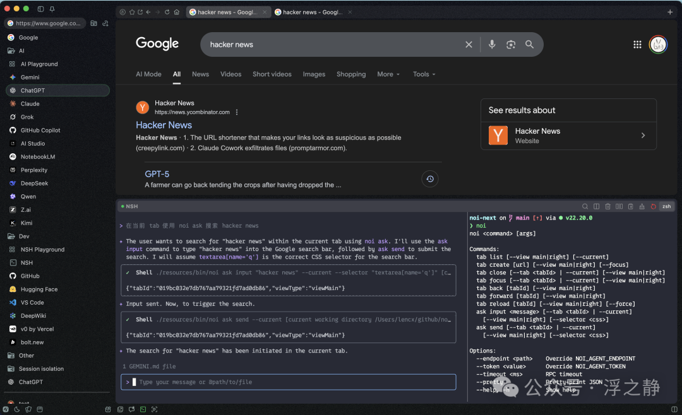Close the first hacker news tab
This screenshot has height=415, width=682.
click(x=265, y=12)
